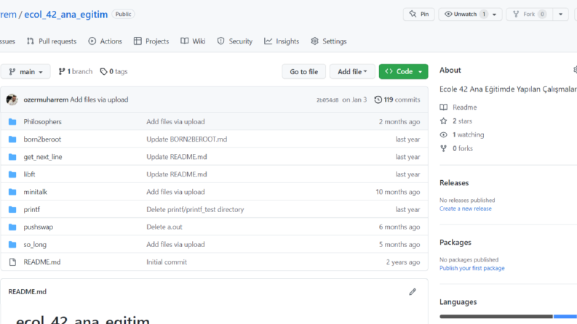This screenshot has width=577, height=324.
Task: Open the libft folder name
Action: (29, 174)
